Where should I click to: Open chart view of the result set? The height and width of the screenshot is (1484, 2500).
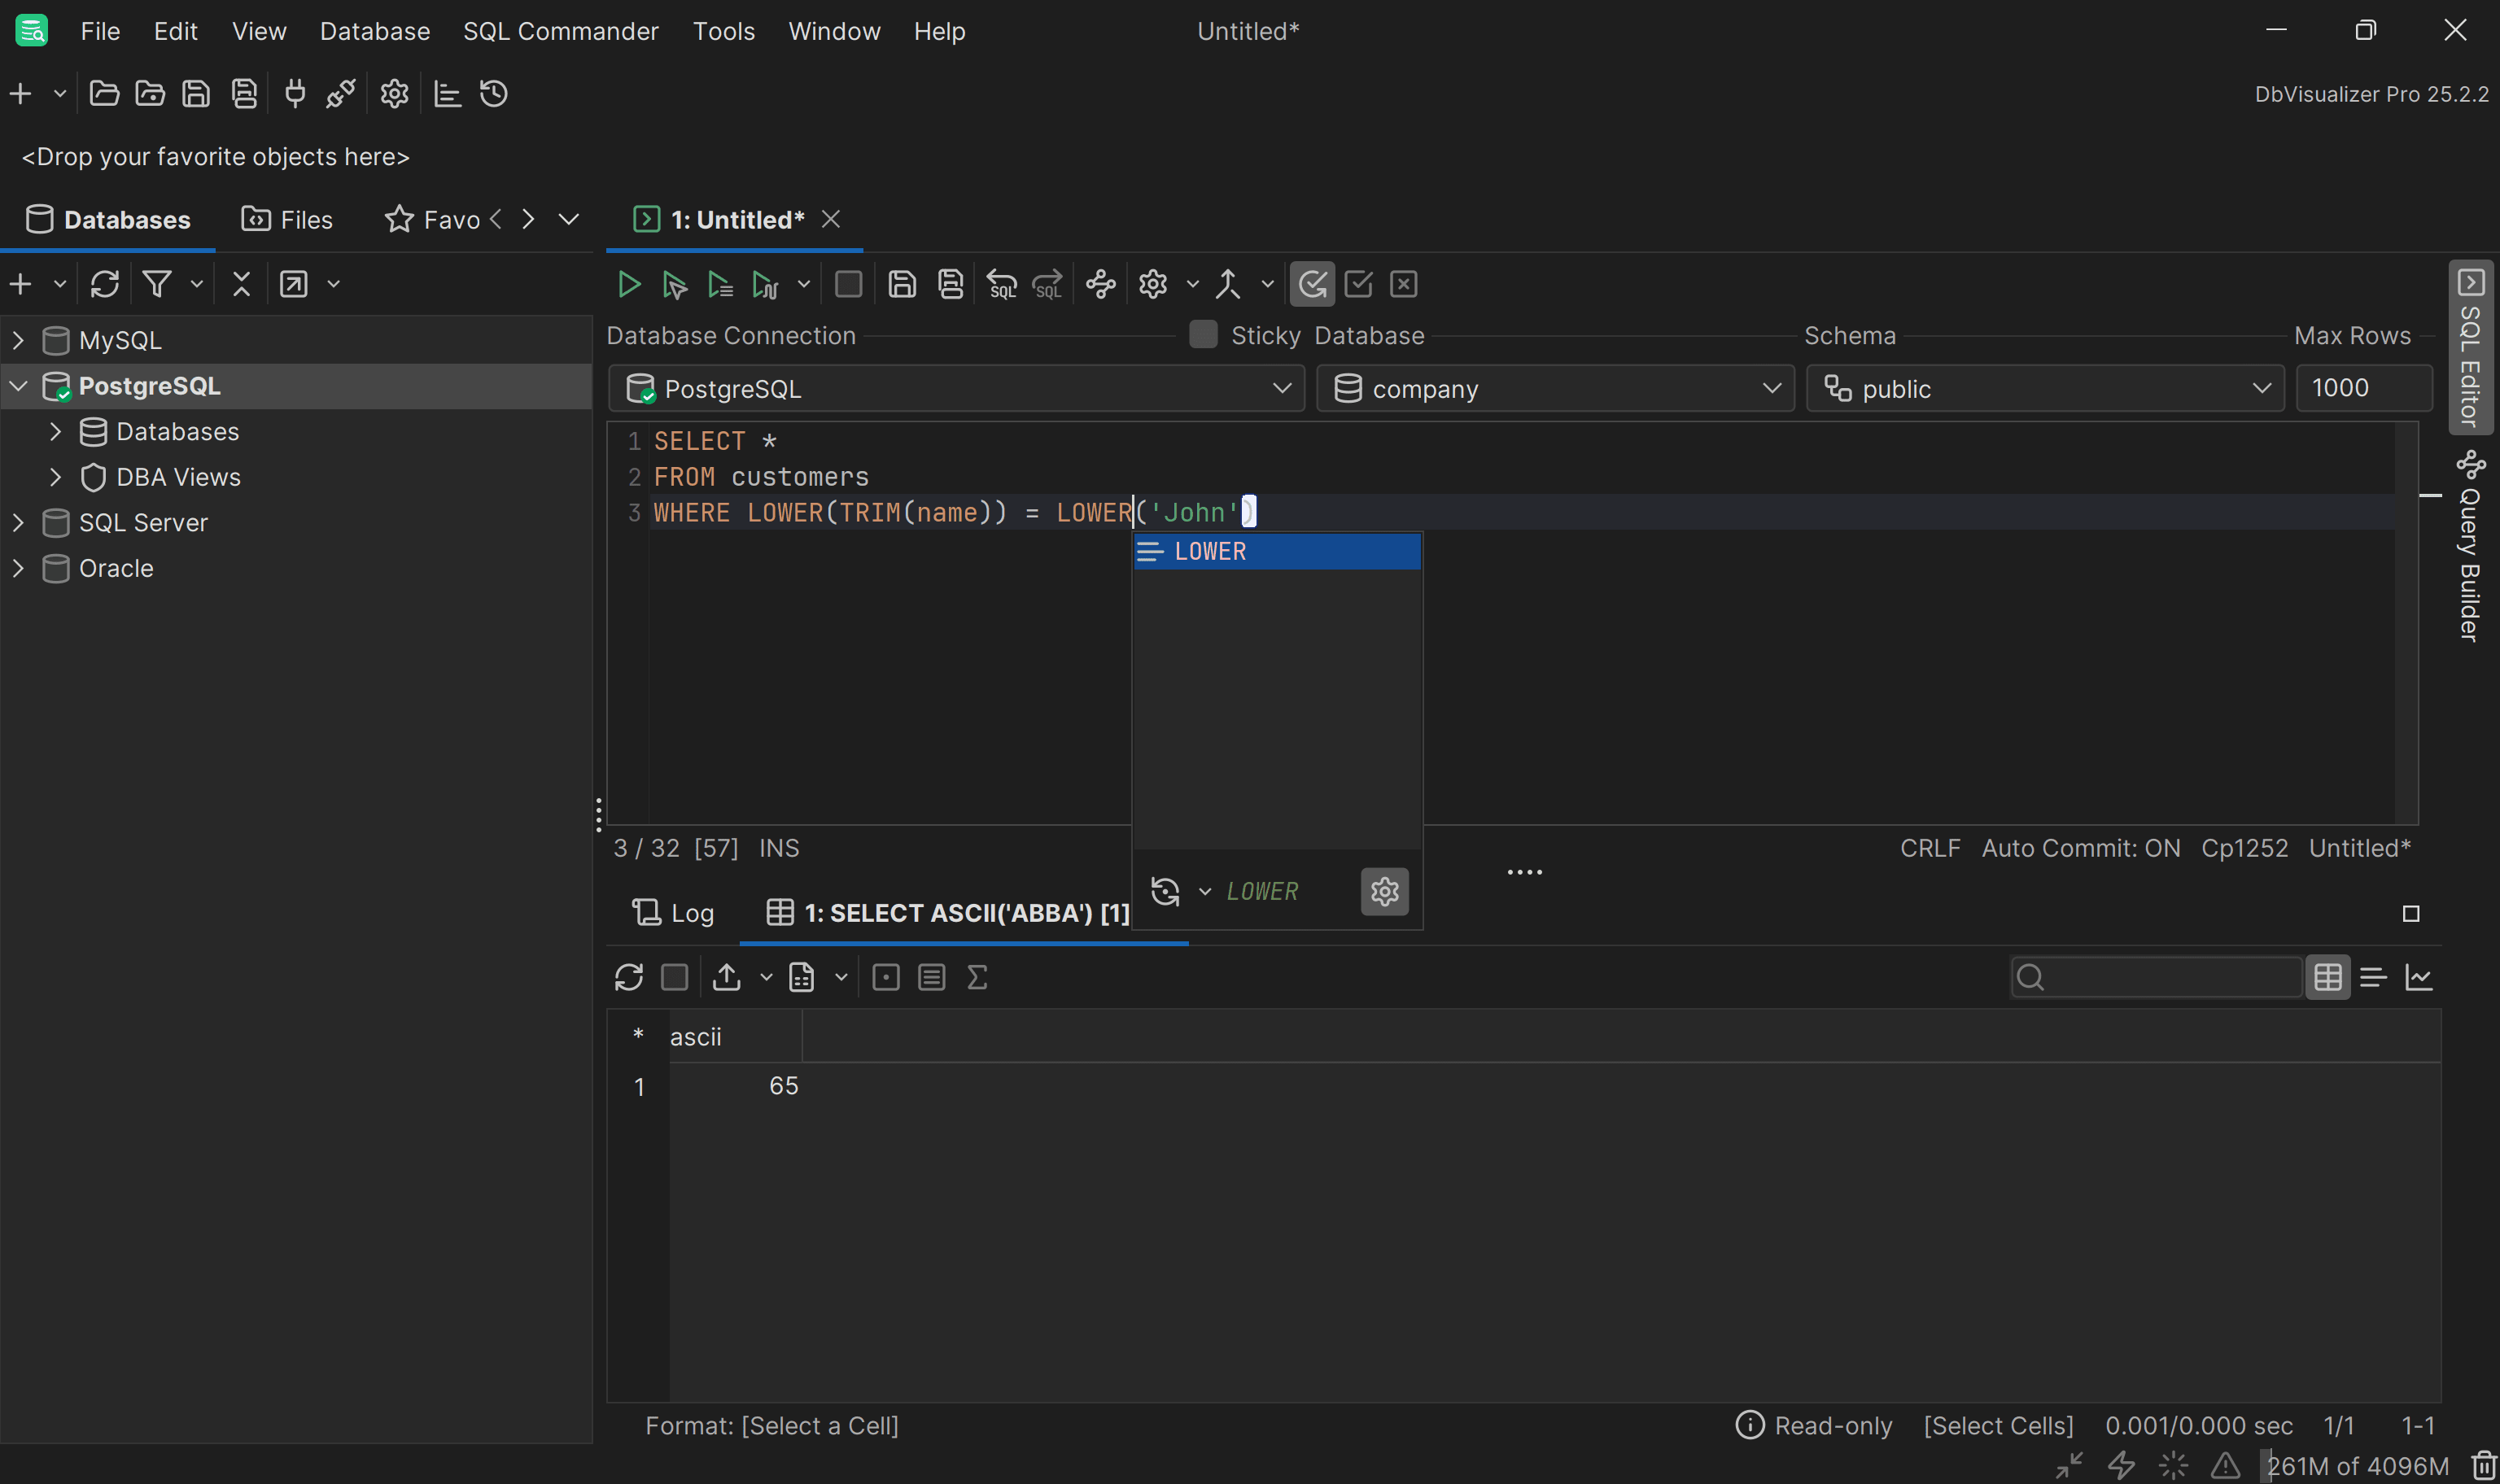pyautogui.click(x=2420, y=977)
